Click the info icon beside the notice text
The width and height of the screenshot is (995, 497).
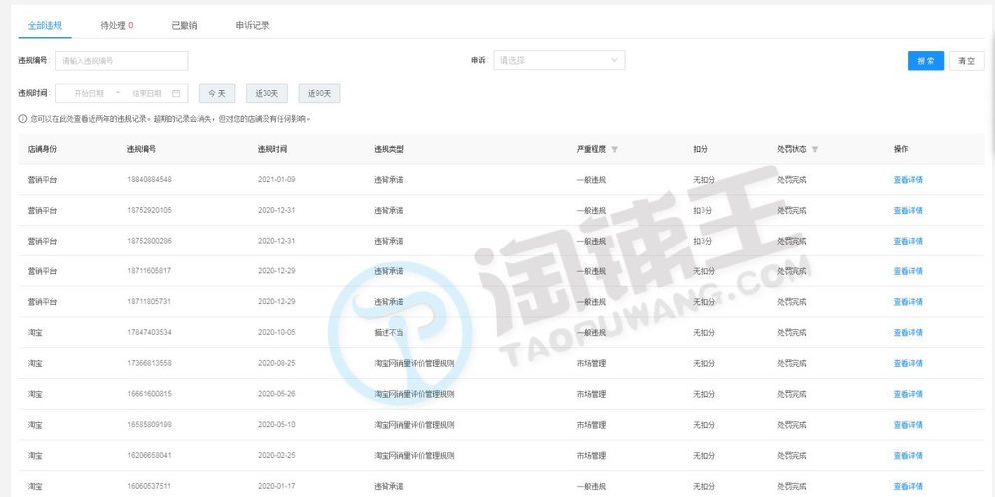pos(22,119)
